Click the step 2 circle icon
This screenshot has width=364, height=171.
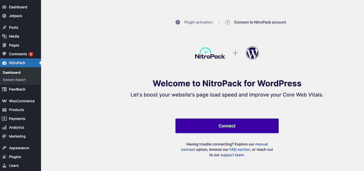click(227, 22)
